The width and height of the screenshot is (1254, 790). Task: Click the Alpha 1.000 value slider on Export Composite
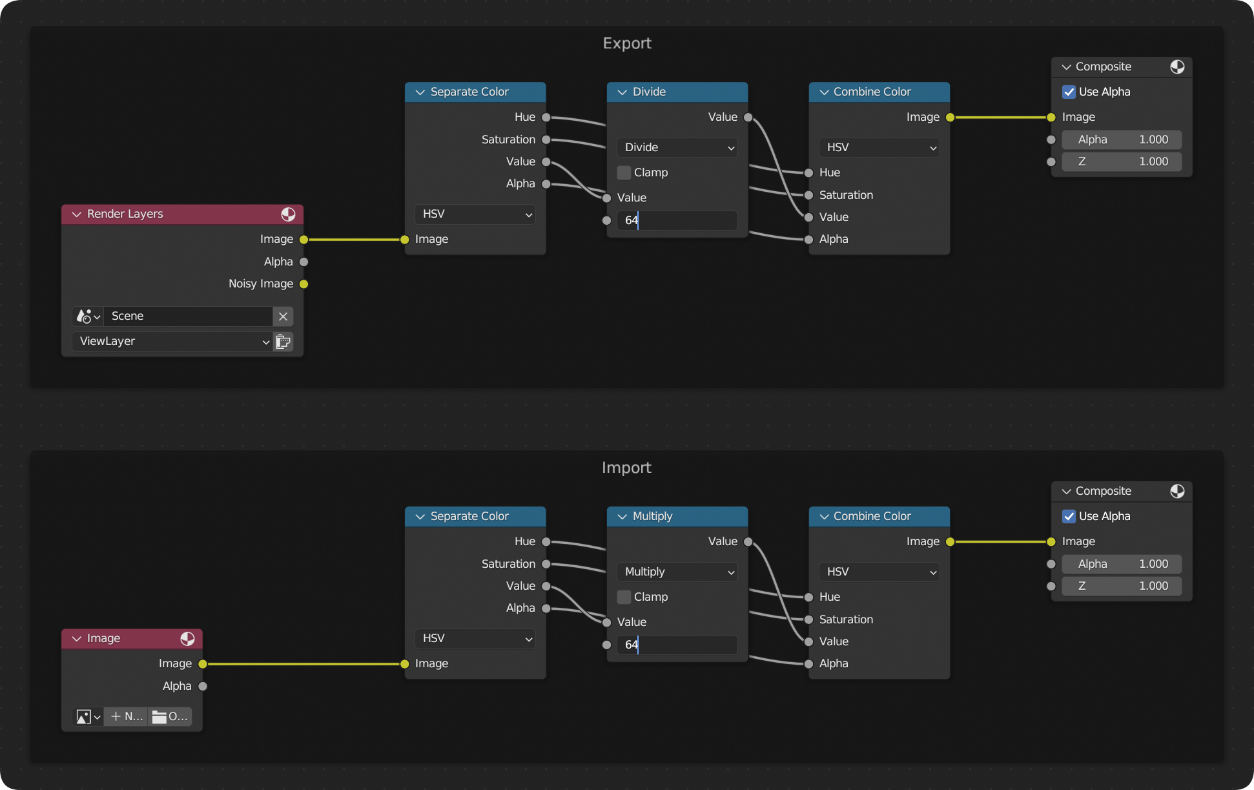pyautogui.click(x=1122, y=139)
